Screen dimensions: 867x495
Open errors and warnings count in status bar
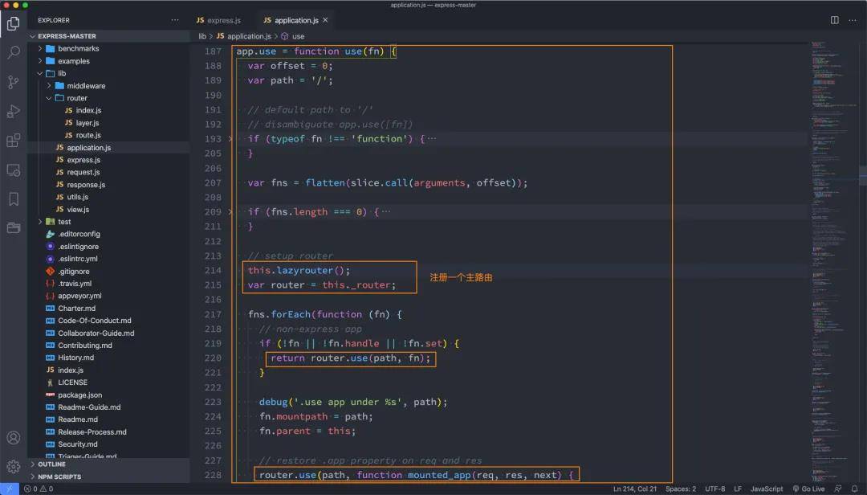tap(39, 489)
